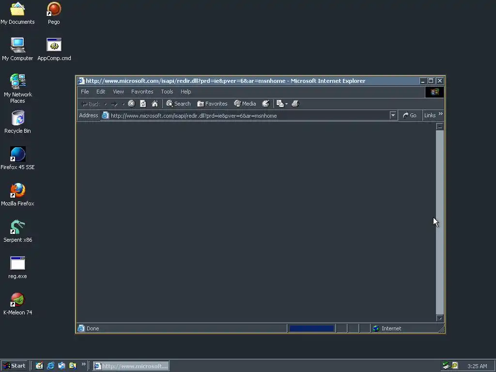The image size is (496, 372).
Task: Launch Outlook Express from quick launch
Action: click(62, 366)
